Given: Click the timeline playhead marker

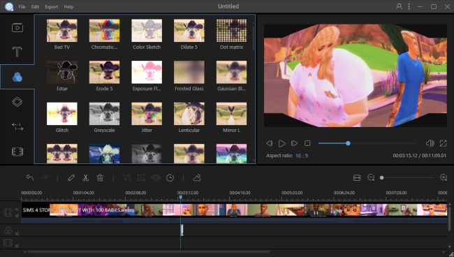Looking at the screenshot, I should coord(181,198).
